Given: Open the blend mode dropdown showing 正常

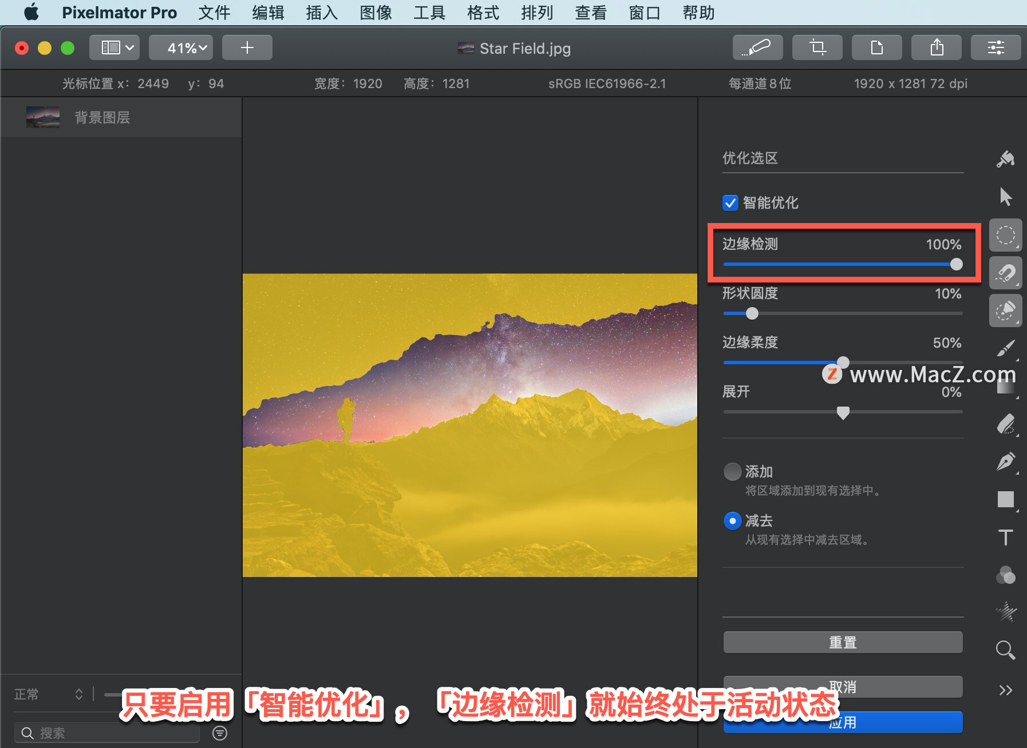Looking at the screenshot, I should pos(49,694).
